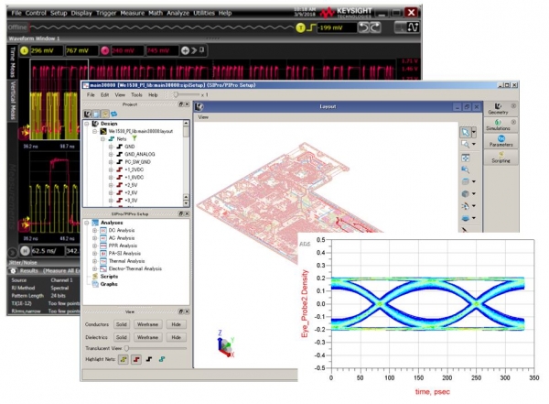This screenshot has width=549, height=404.
Task: Expand the GND_ANALOG net node
Action: [111, 153]
